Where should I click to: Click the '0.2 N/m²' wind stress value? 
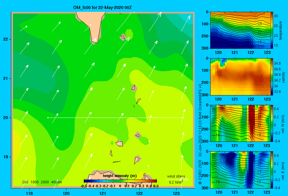coord(176,182)
